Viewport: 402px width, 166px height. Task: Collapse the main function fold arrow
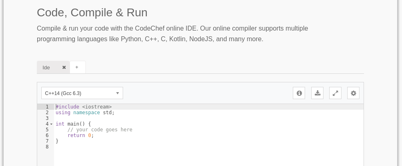52,124
